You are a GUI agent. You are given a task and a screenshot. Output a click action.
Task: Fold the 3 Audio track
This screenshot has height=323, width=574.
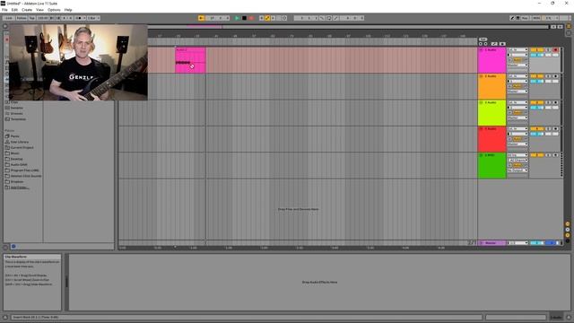tap(481, 102)
